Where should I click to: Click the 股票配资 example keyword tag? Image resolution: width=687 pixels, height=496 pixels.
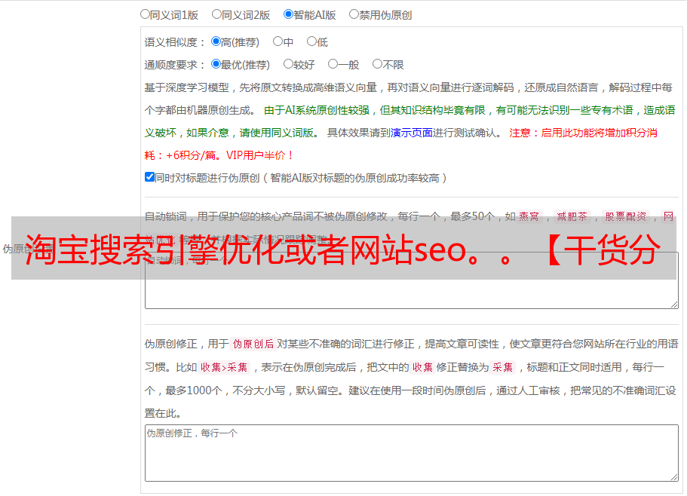(x=625, y=216)
